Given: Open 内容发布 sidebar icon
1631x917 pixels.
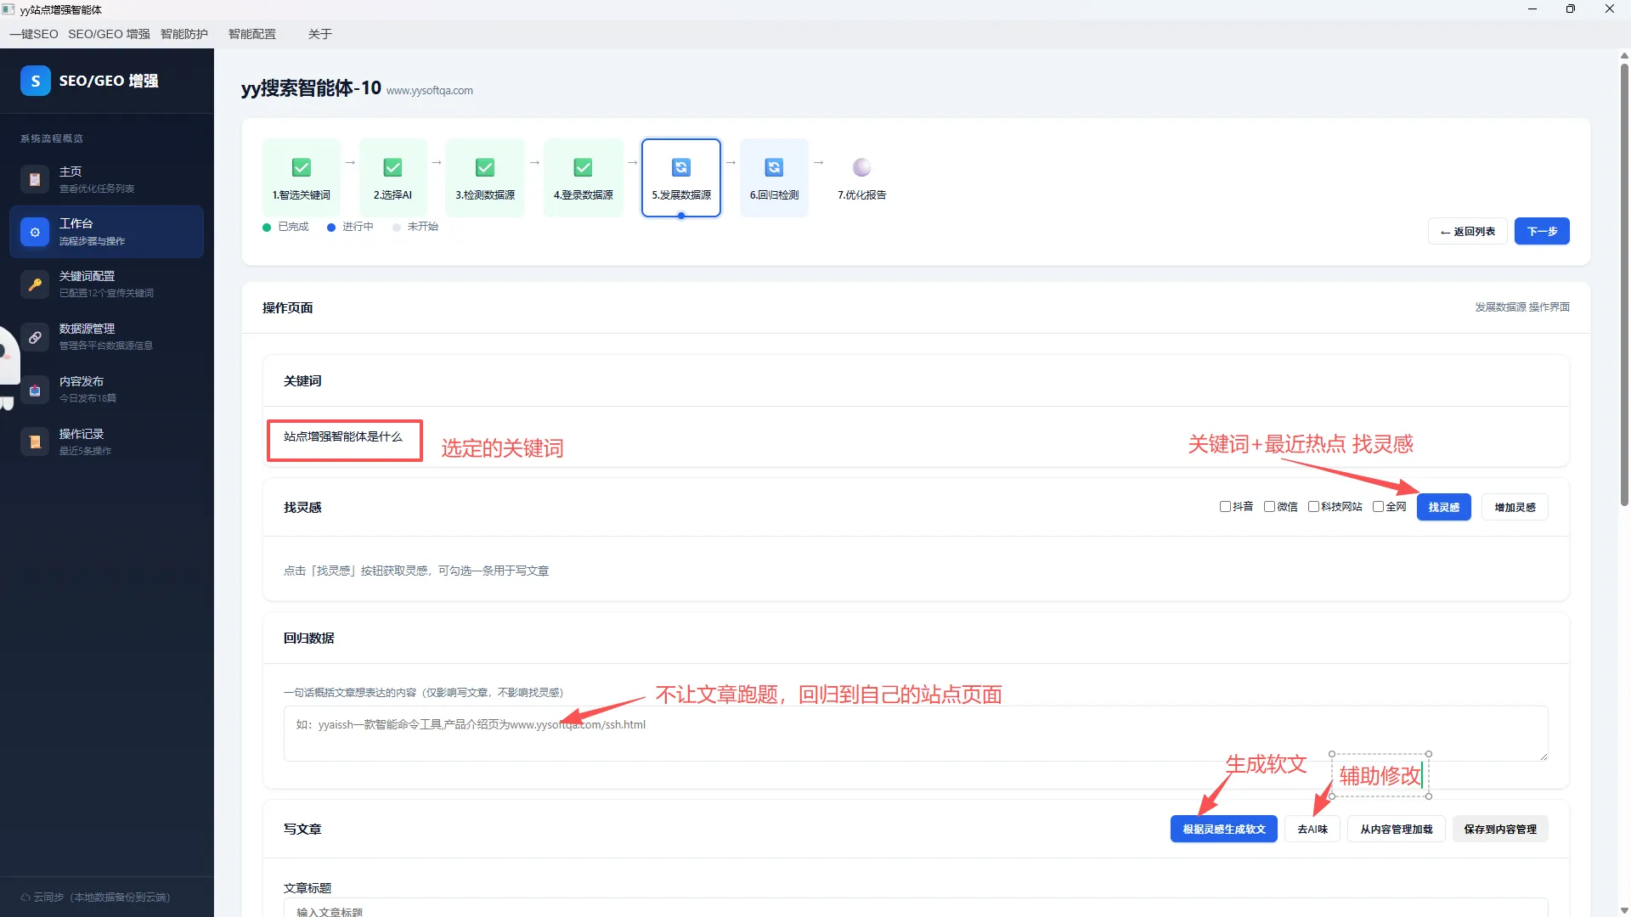Looking at the screenshot, I should 35,390.
